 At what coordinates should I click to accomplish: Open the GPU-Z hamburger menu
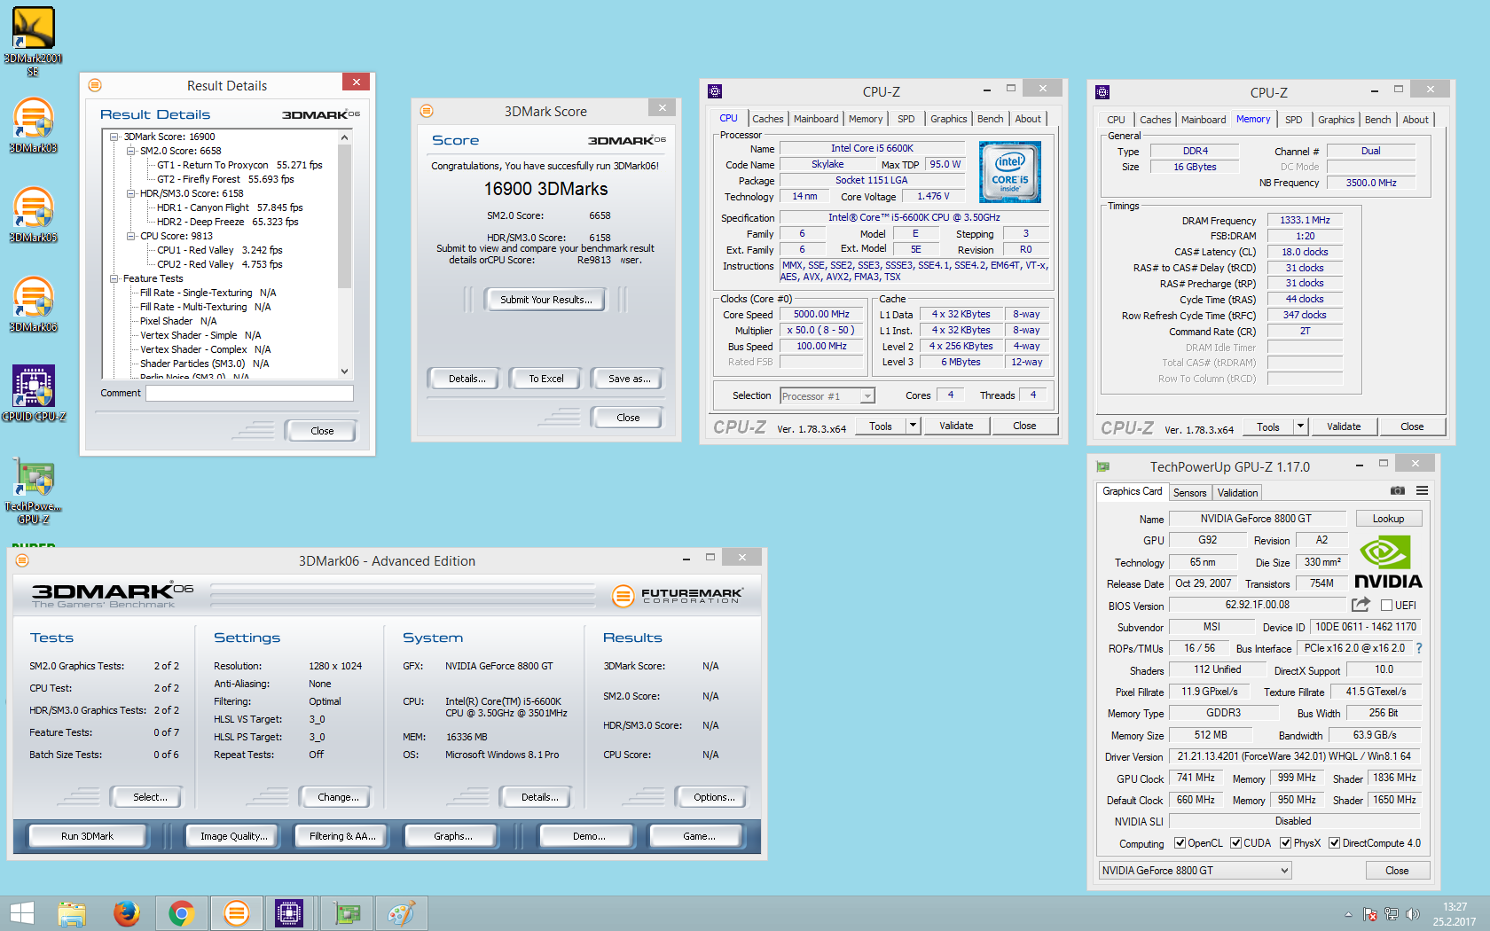click(1422, 491)
